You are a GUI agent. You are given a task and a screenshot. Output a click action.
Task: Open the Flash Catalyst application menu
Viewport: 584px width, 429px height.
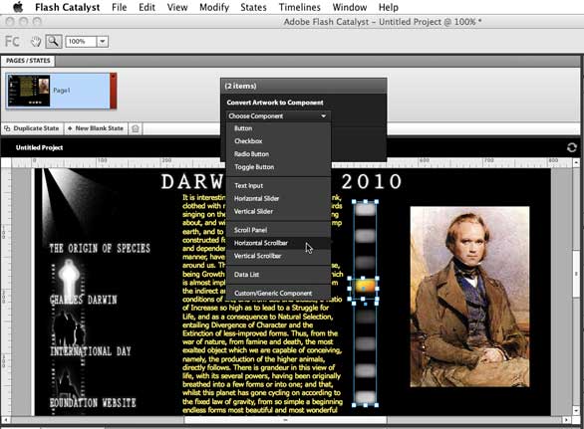[x=68, y=7]
